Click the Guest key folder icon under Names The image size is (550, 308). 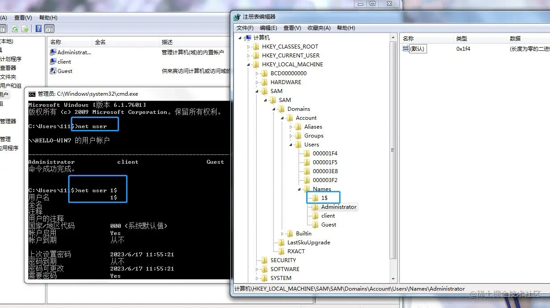click(316, 225)
